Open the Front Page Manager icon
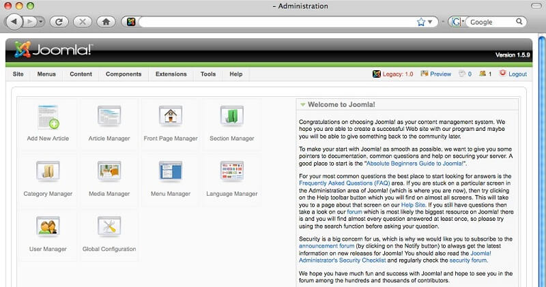 point(171,117)
